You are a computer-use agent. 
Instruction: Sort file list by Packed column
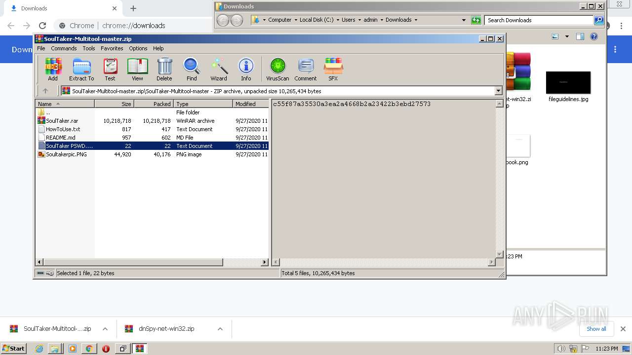point(154,104)
